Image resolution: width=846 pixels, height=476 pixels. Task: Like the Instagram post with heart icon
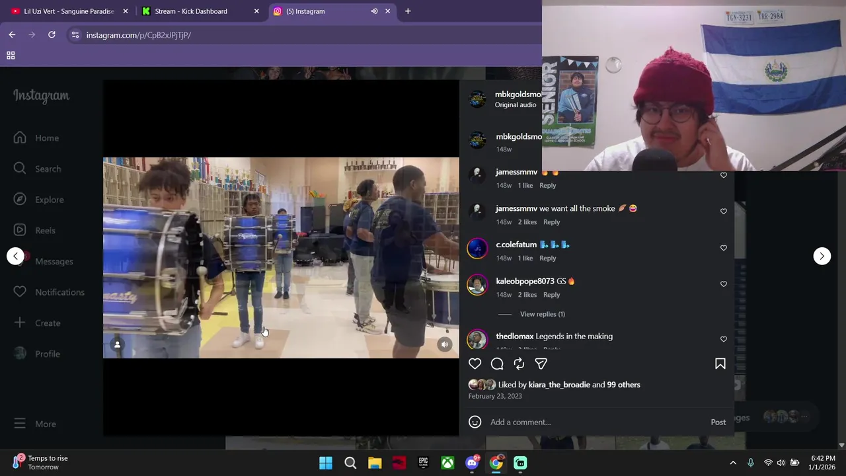point(475,364)
